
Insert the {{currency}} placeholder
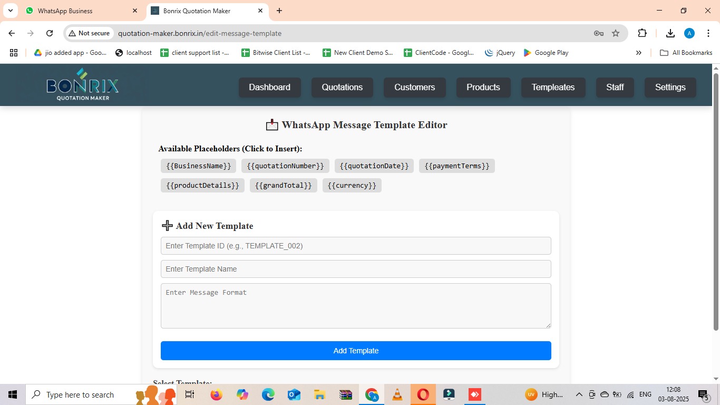click(352, 186)
